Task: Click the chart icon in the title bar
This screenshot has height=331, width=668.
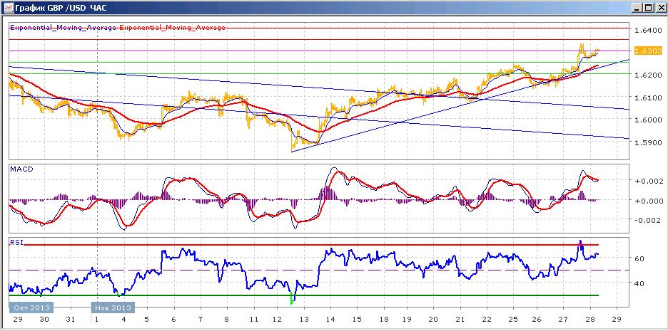Action: [8, 8]
